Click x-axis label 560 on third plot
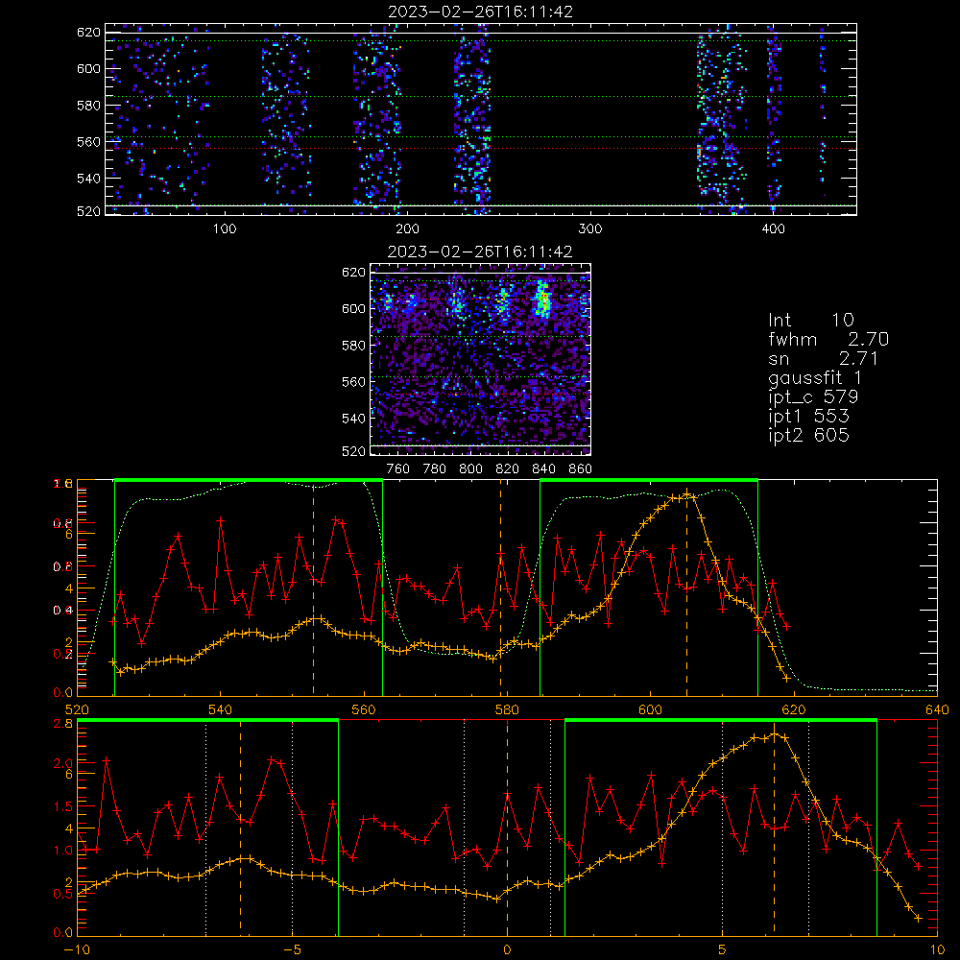This screenshot has height=960, width=960. point(364,710)
